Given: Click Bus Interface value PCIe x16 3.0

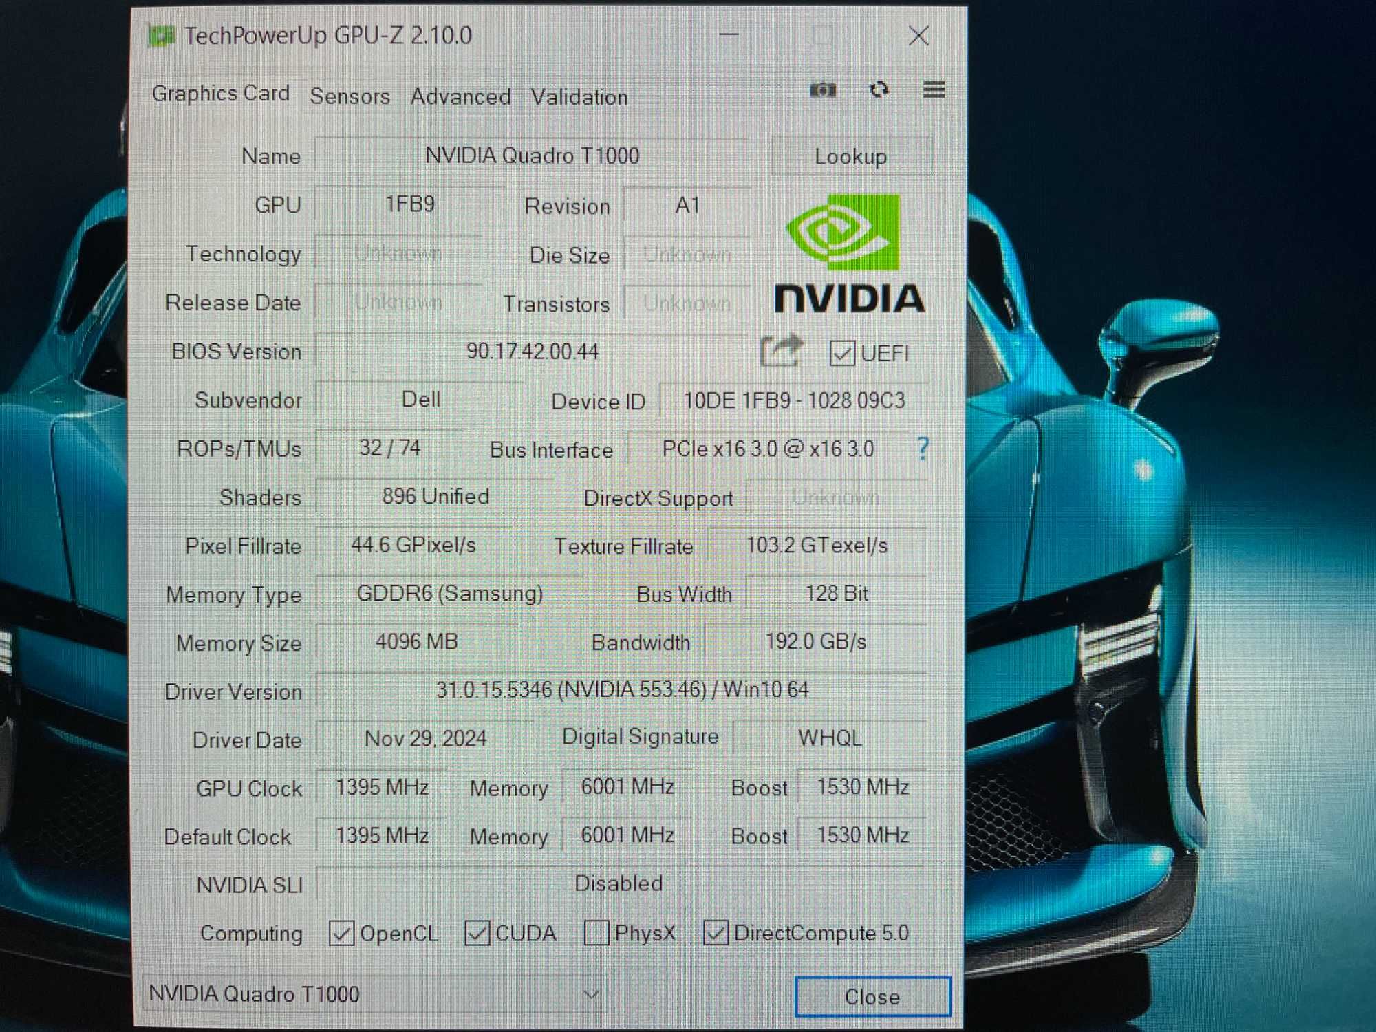Looking at the screenshot, I should coord(768,449).
